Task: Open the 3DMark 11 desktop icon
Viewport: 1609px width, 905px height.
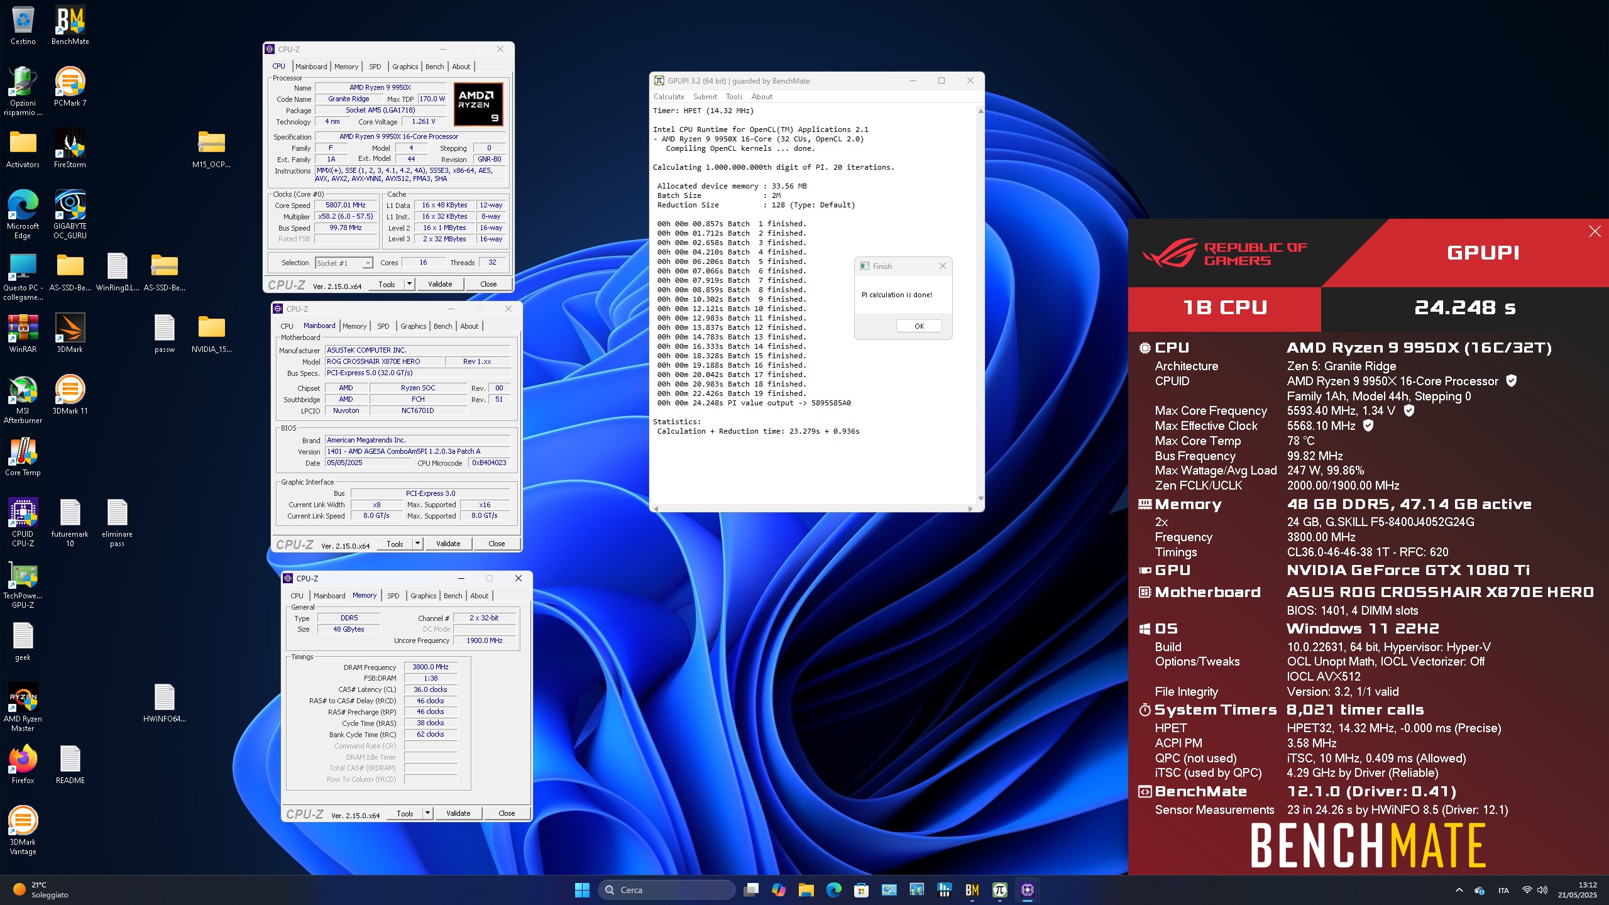Action: [x=70, y=396]
